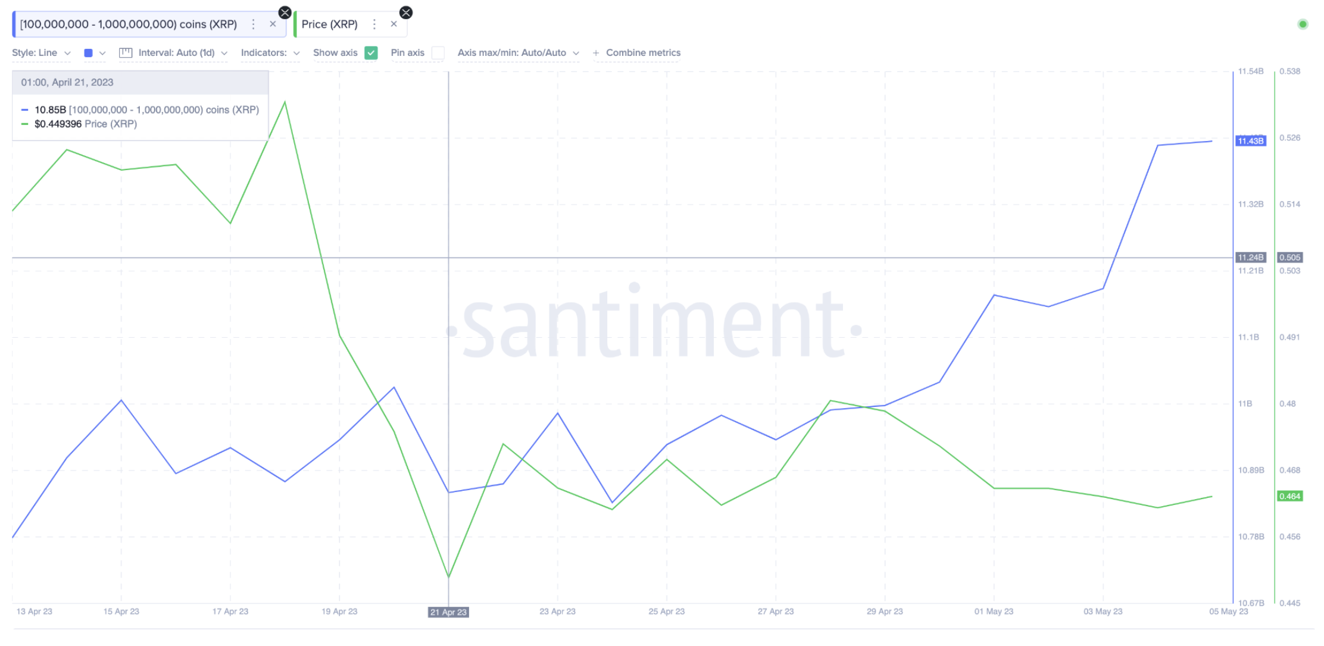Screen dimensions: 1324x646
Task: Open the blue line color swatch picker
Action: [x=95, y=53]
